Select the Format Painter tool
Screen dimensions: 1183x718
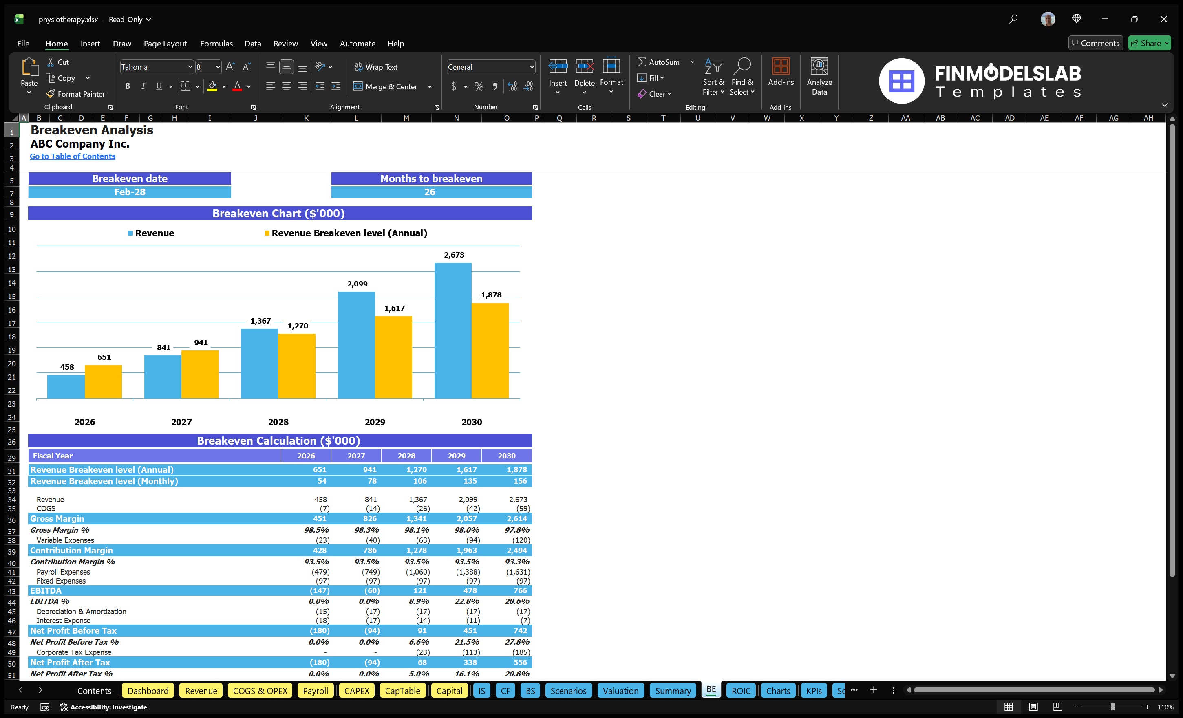click(75, 94)
